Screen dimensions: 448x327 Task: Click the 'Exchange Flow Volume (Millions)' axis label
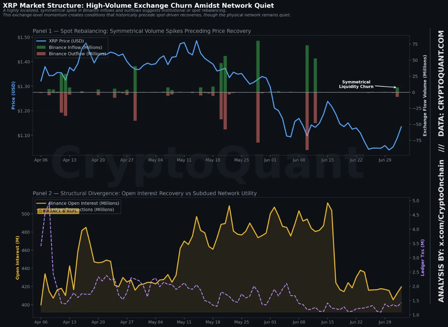425,95
